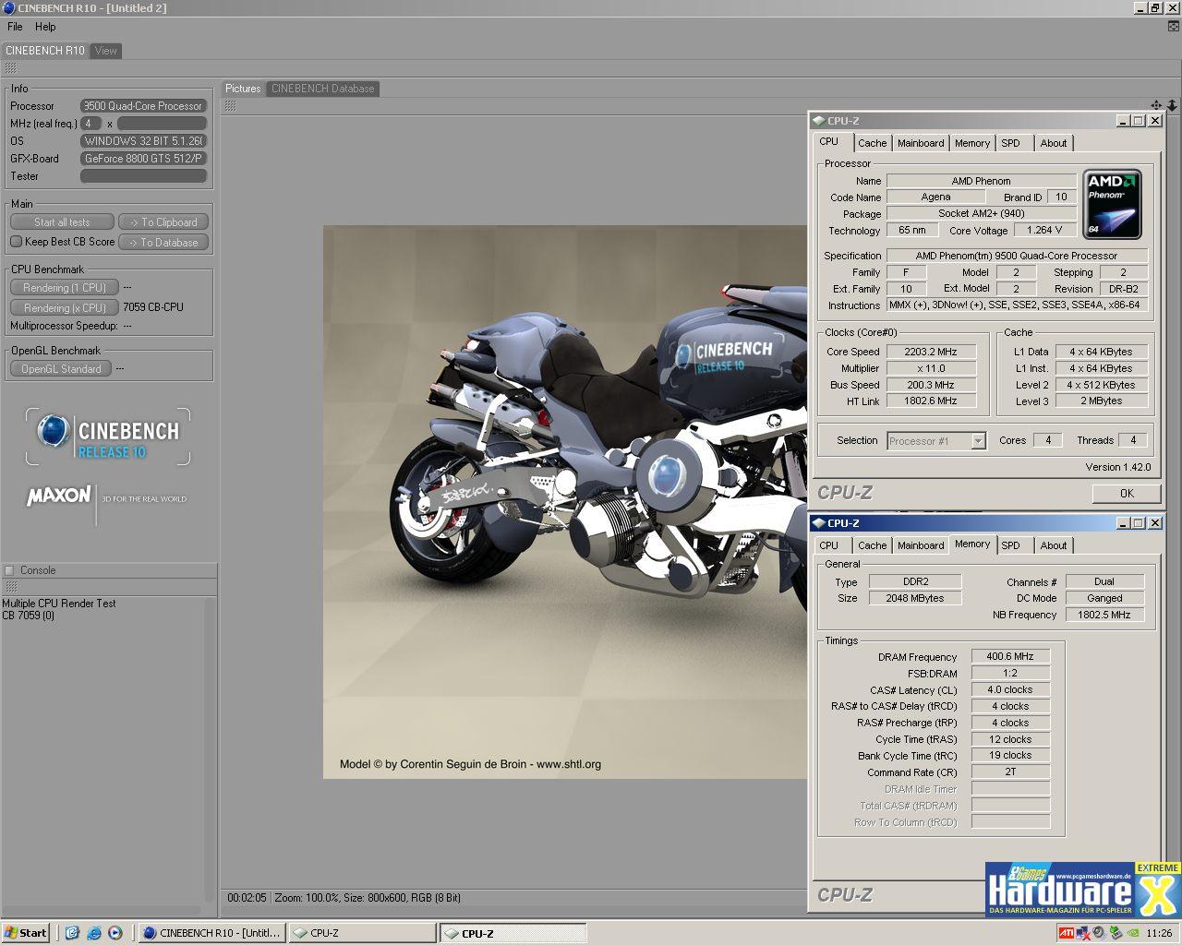Switch to CINEBENCH R10 taskbar button

click(x=211, y=933)
